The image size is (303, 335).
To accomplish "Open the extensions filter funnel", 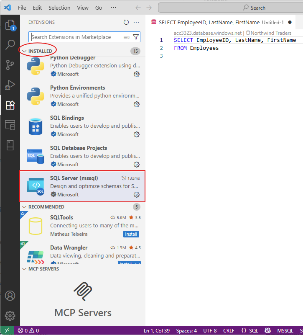I will 136,37.
